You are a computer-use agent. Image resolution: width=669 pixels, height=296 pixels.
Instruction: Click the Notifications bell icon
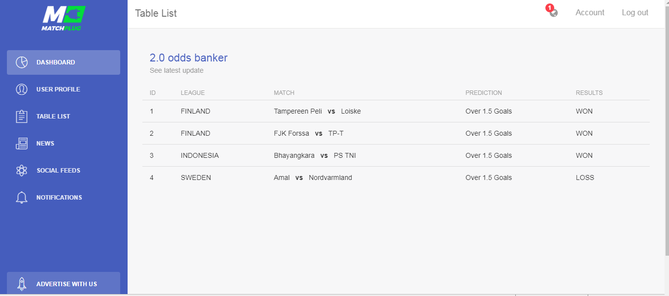[22, 198]
